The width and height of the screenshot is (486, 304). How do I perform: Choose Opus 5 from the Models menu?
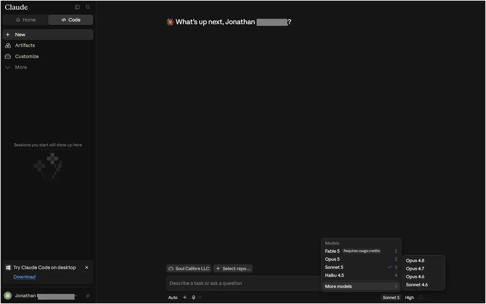click(x=361, y=259)
